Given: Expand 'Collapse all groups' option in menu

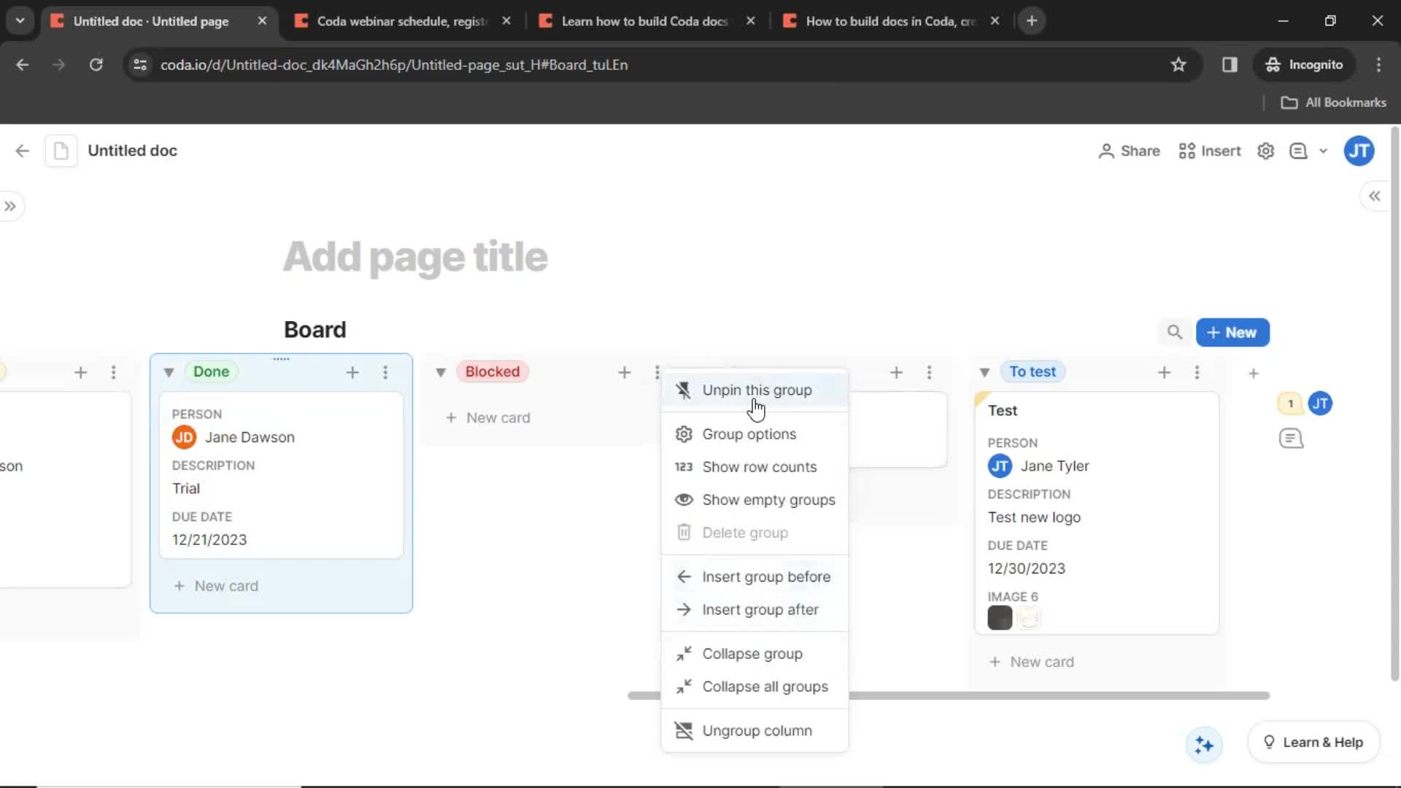Looking at the screenshot, I should point(765,686).
